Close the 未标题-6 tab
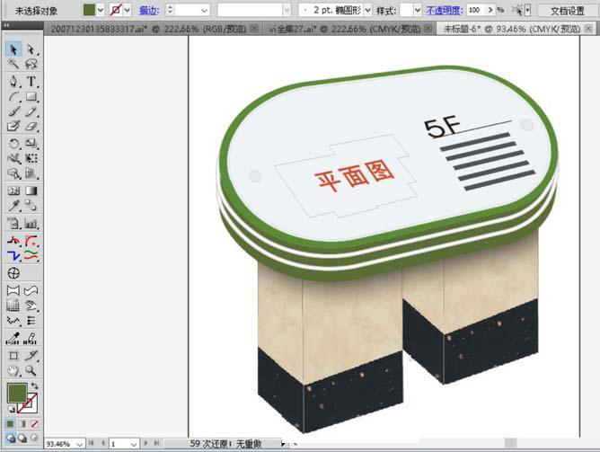Screen dimensions: 600x452 click(x=588, y=29)
